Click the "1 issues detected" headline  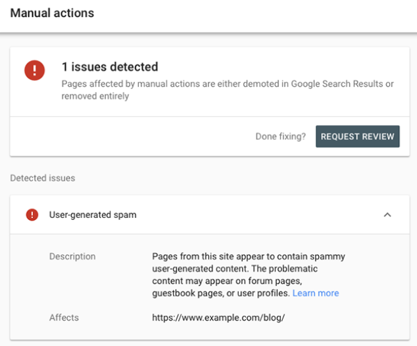[x=109, y=67]
